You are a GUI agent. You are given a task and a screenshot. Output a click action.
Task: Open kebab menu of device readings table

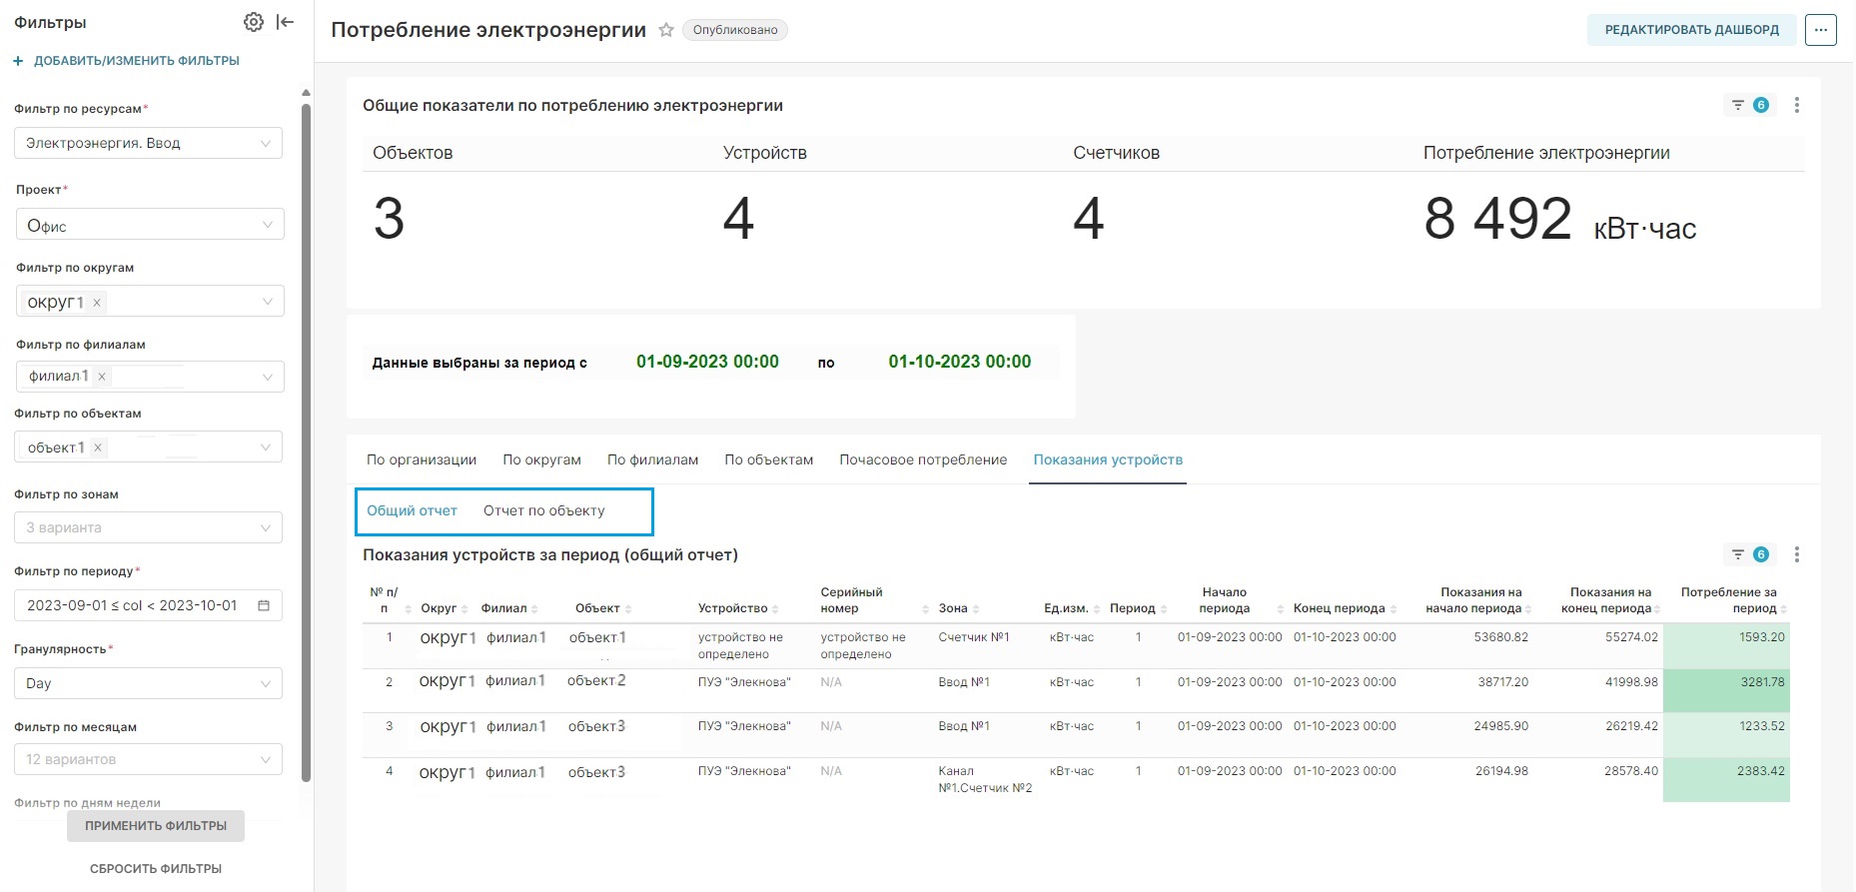[x=1797, y=554]
